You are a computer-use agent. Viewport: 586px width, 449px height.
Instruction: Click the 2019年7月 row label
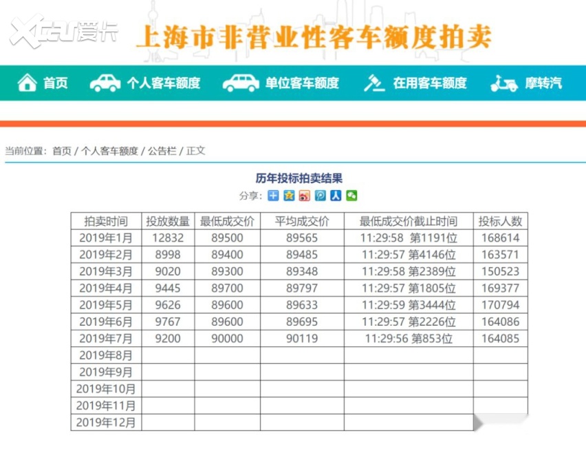coord(106,338)
